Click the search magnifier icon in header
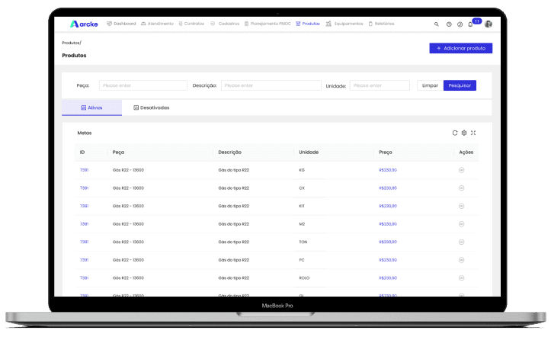The image size is (551, 337). [x=437, y=24]
